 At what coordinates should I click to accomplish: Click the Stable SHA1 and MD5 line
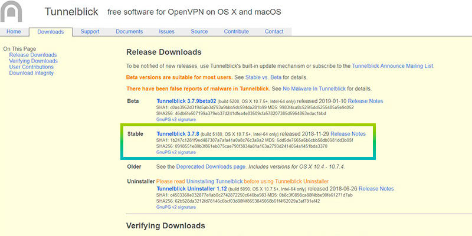click(255, 140)
